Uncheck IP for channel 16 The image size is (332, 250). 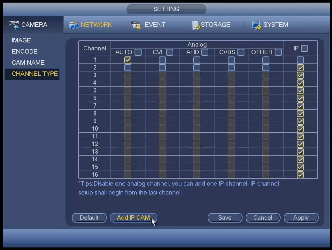tap(300, 174)
